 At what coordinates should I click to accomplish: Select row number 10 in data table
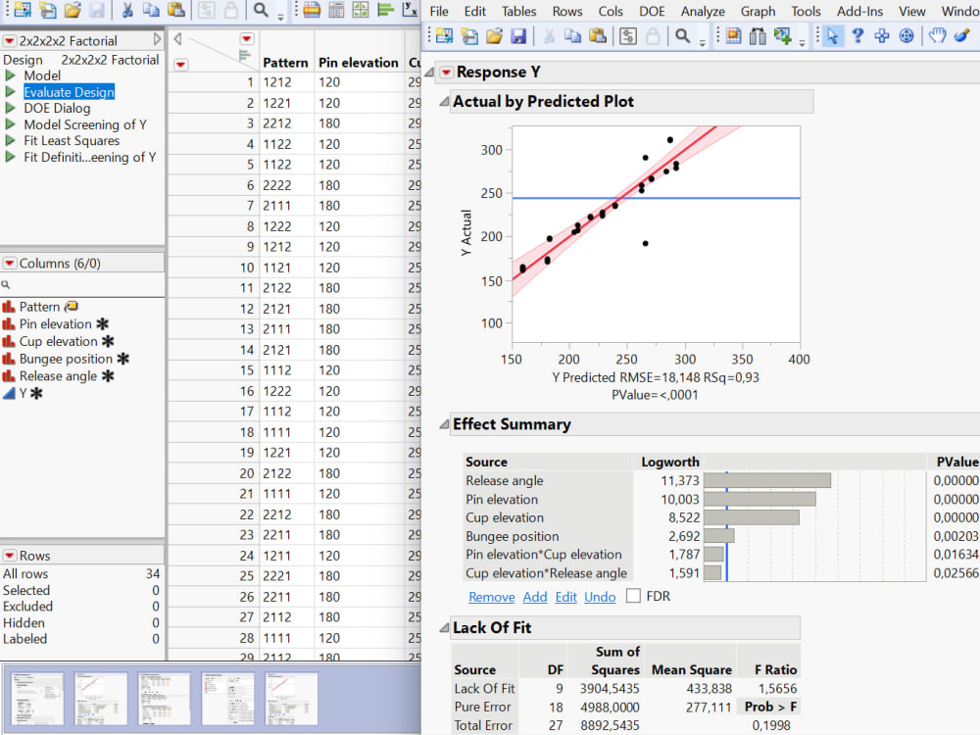click(247, 268)
